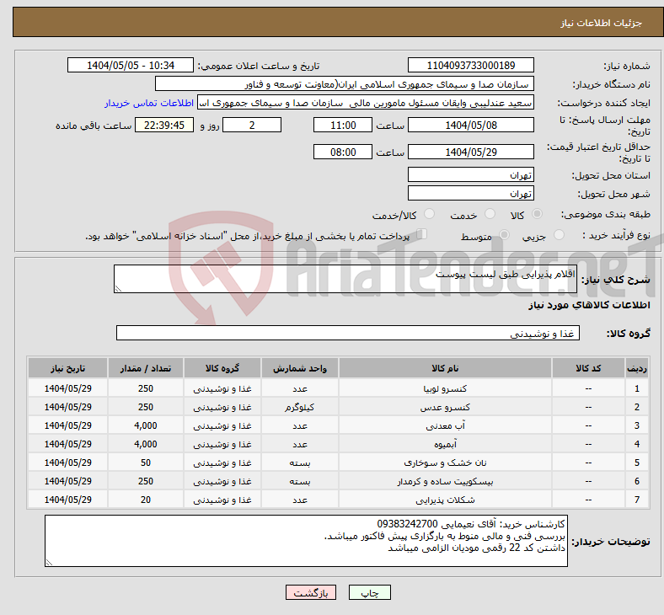Click the اطلاعات کالاهای مورد نیاز heading
This screenshot has height=615, width=664.
pos(589,305)
